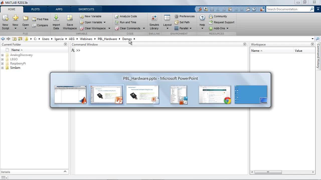Expand the AnalogDiscovery folder
This screenshot has width=321, height=180.
(x=2, y=55)
